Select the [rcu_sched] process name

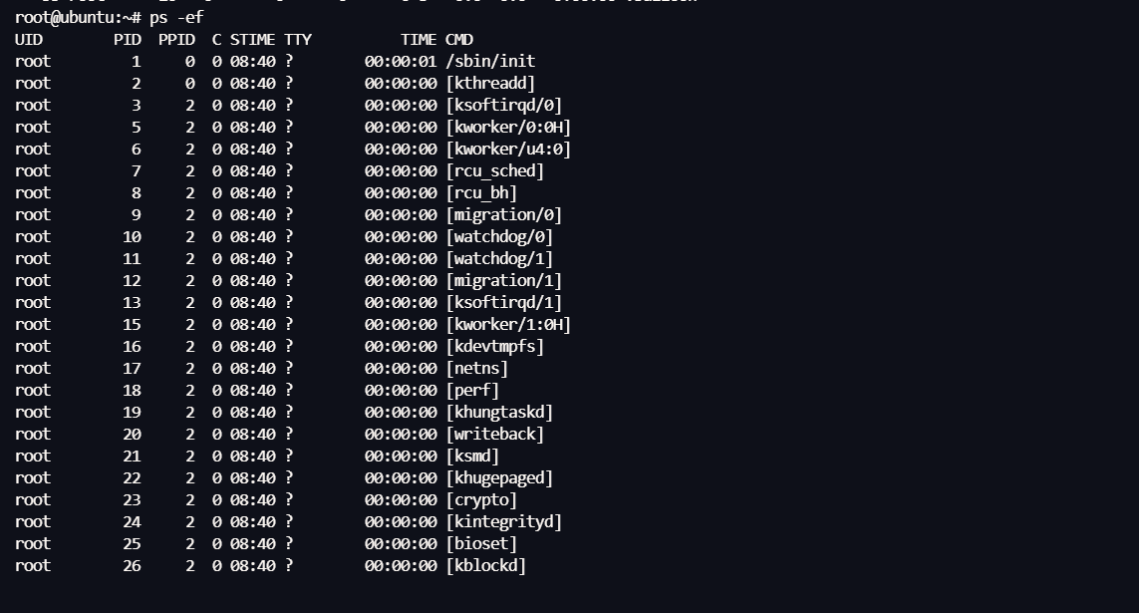pos(494,171)
